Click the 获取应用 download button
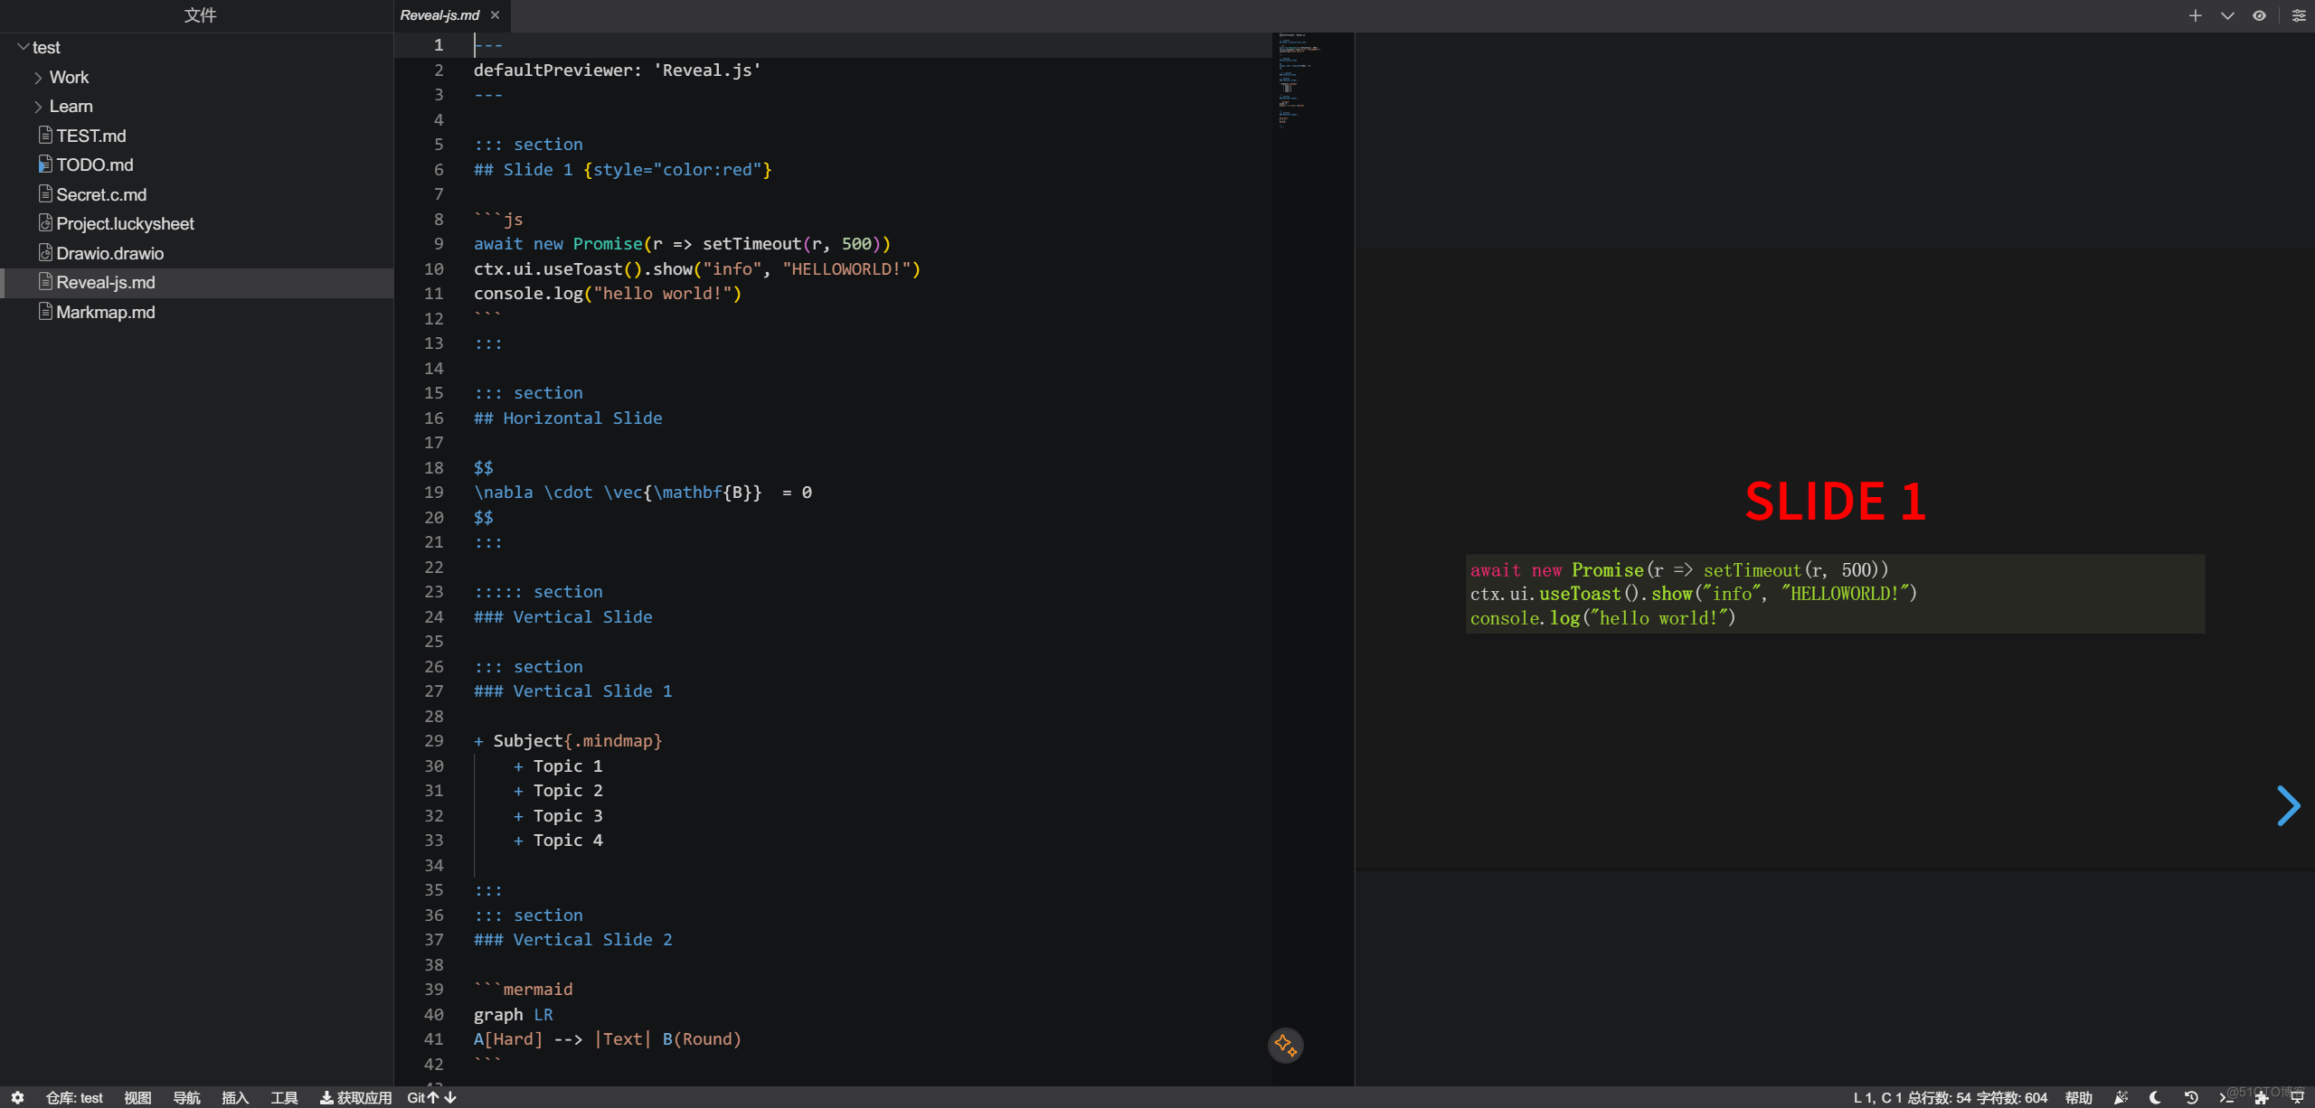 (355, 1097)
